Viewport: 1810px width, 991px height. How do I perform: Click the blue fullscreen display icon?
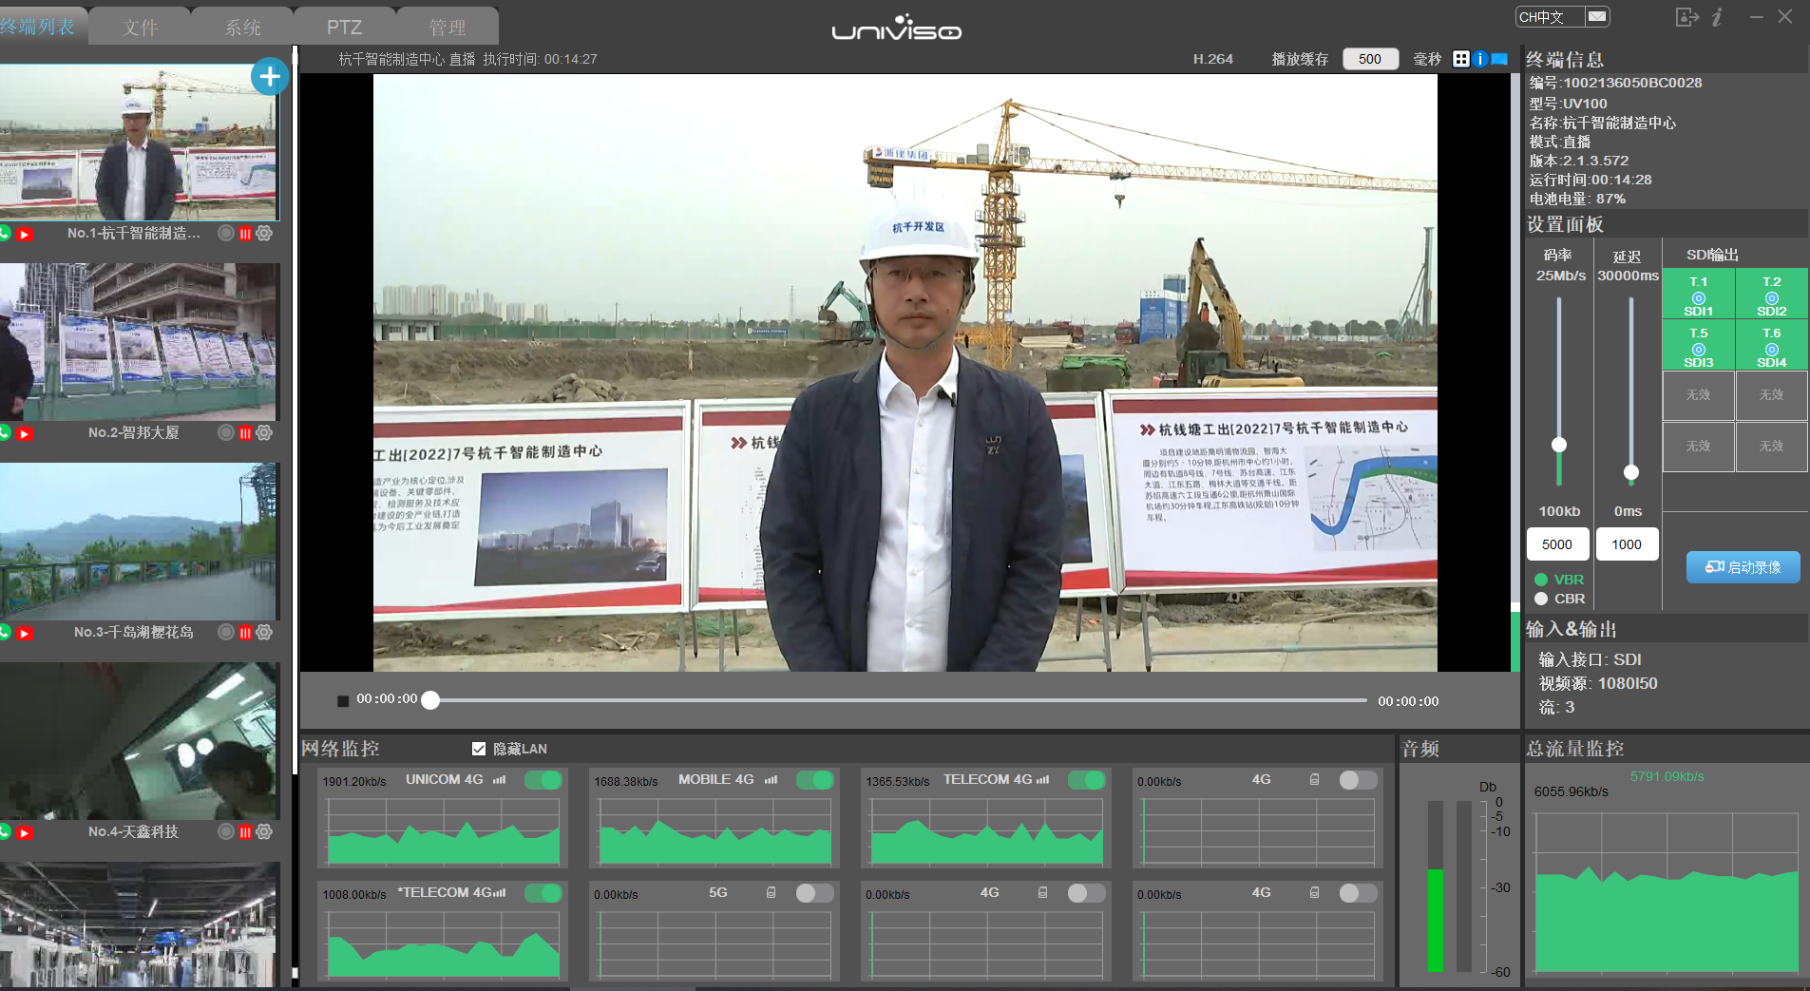pos(1499,59)
